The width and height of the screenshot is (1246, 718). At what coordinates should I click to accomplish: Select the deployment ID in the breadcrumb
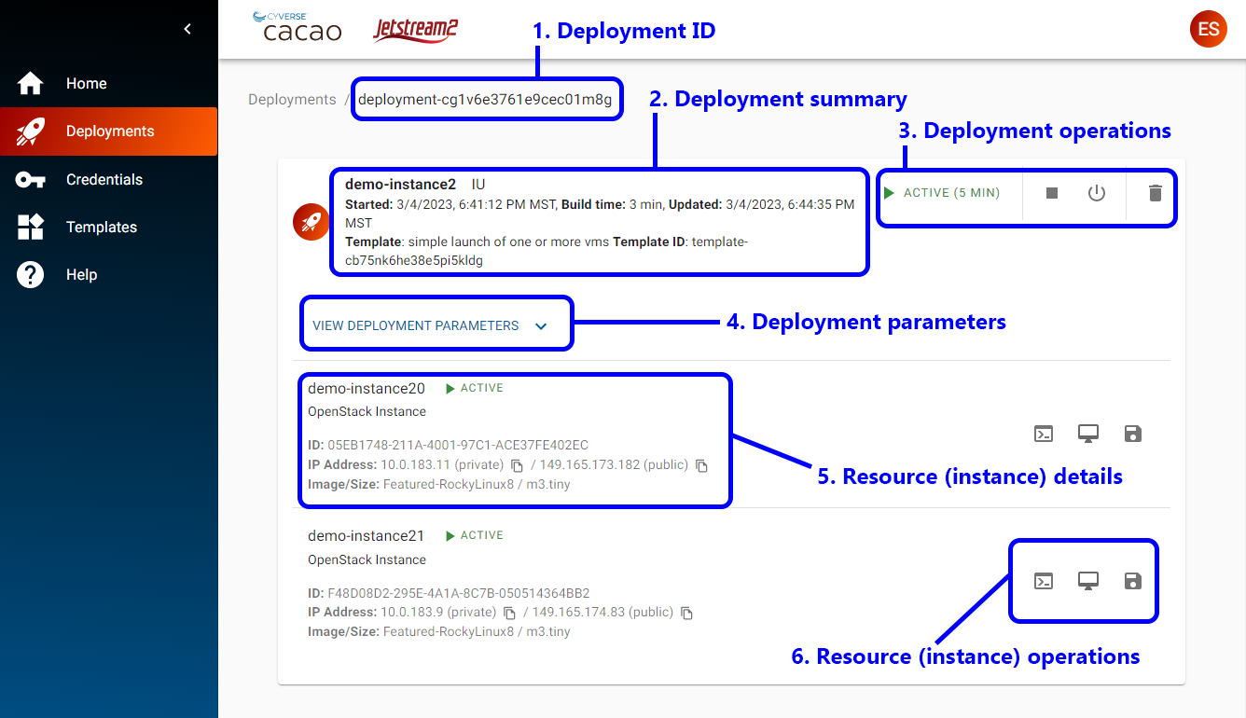pyautogui.click(x=487, y=99)
